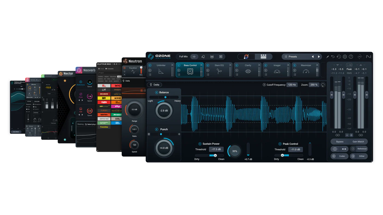
Task: Link the input gain faders chain icon
Action: point(338,135)
